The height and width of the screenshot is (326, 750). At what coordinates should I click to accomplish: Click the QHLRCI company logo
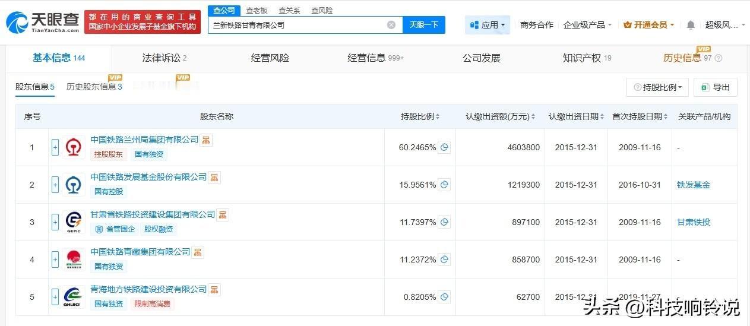tap(74, 297)
